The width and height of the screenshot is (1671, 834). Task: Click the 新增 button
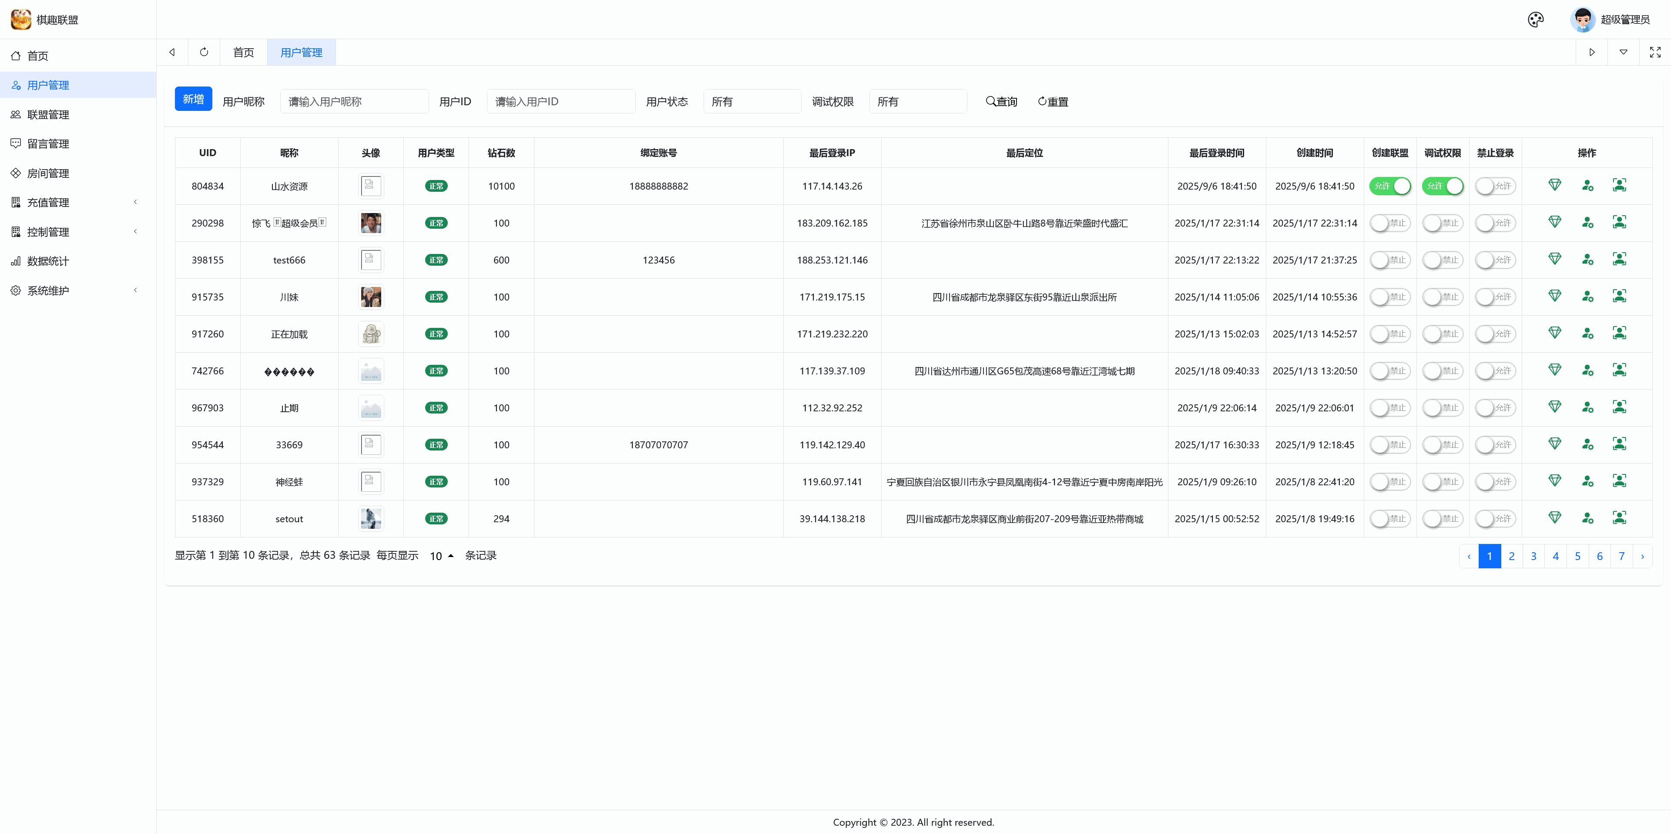click(x=193, y=99)
